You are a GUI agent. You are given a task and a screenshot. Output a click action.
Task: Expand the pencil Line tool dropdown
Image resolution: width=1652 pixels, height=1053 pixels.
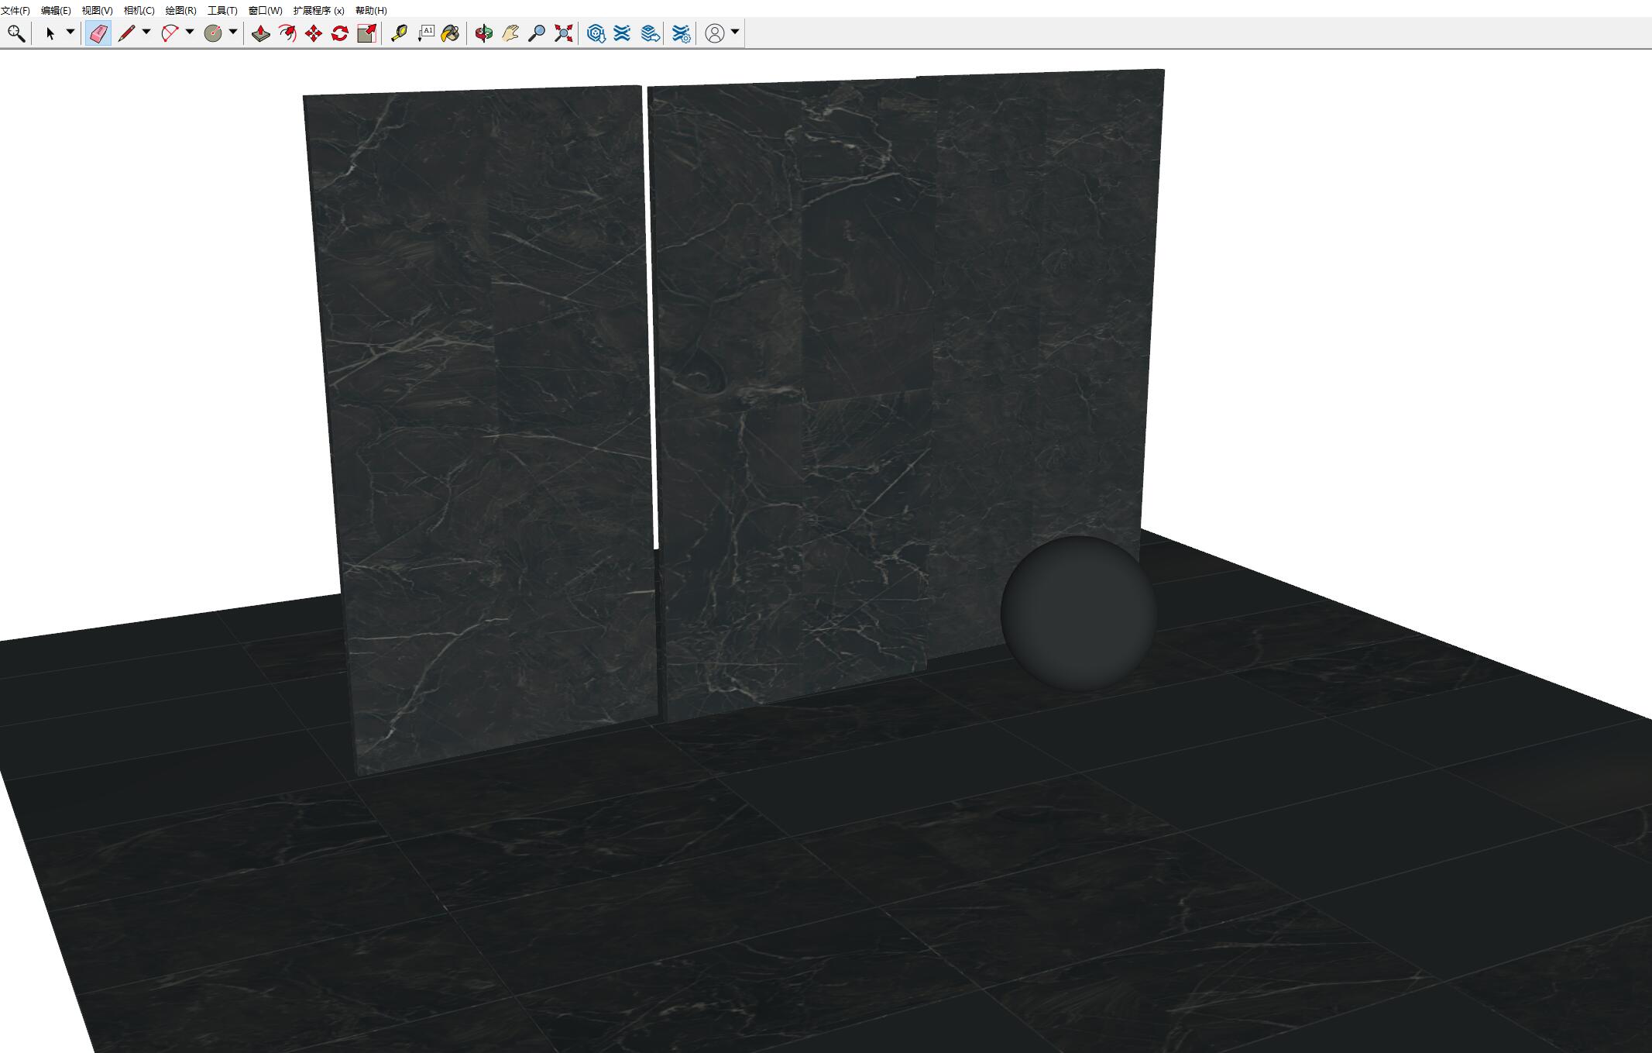(x=146, y=33)
